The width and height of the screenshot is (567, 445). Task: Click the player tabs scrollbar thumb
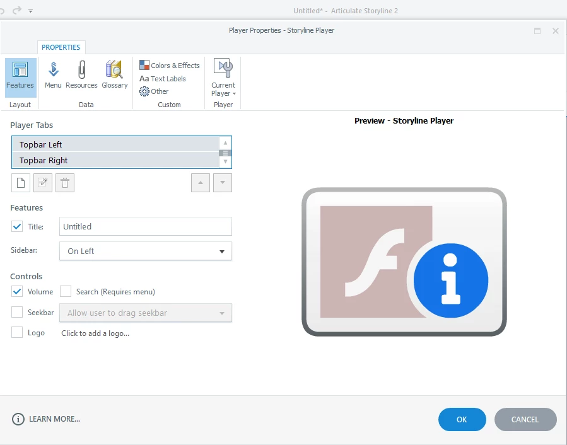225,153
